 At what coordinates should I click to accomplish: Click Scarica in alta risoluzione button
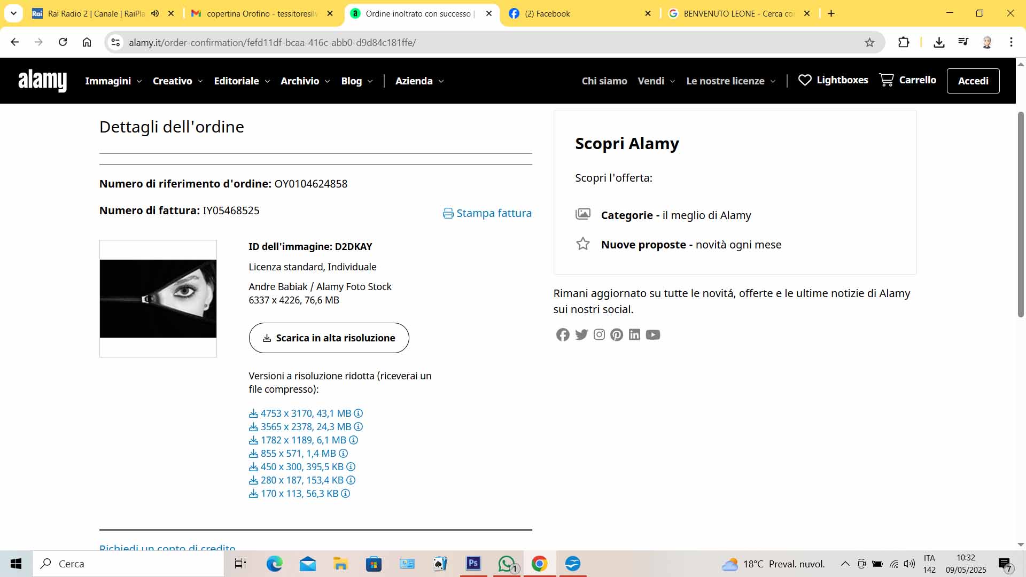[x=329, y=338]
